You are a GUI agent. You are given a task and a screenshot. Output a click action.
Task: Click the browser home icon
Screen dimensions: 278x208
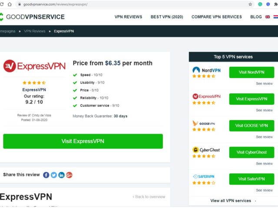click(x=10, y=4)
